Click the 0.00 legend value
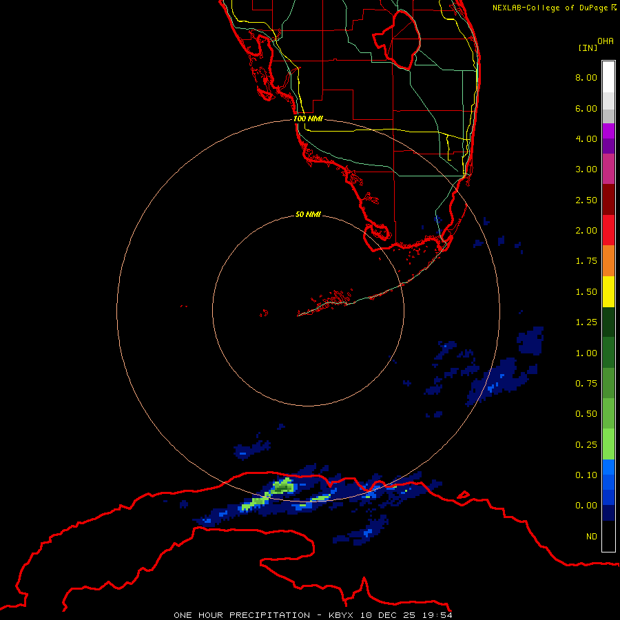The image size is (620, 620). (x=586, y=506)
